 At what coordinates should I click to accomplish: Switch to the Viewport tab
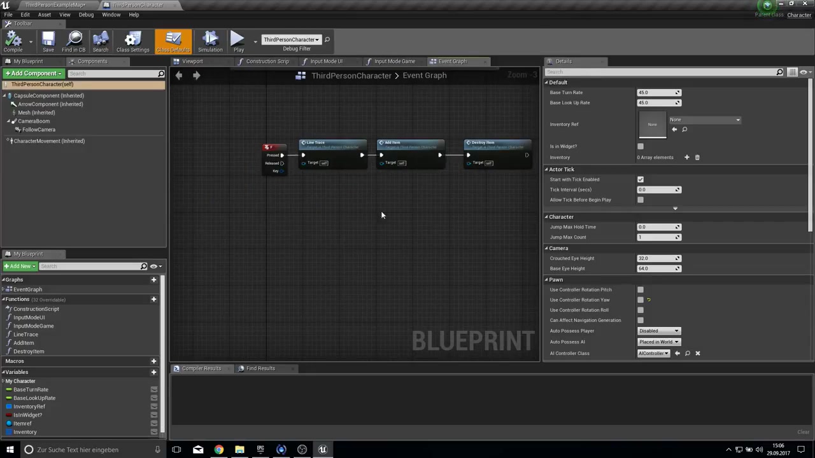(192, 62)
